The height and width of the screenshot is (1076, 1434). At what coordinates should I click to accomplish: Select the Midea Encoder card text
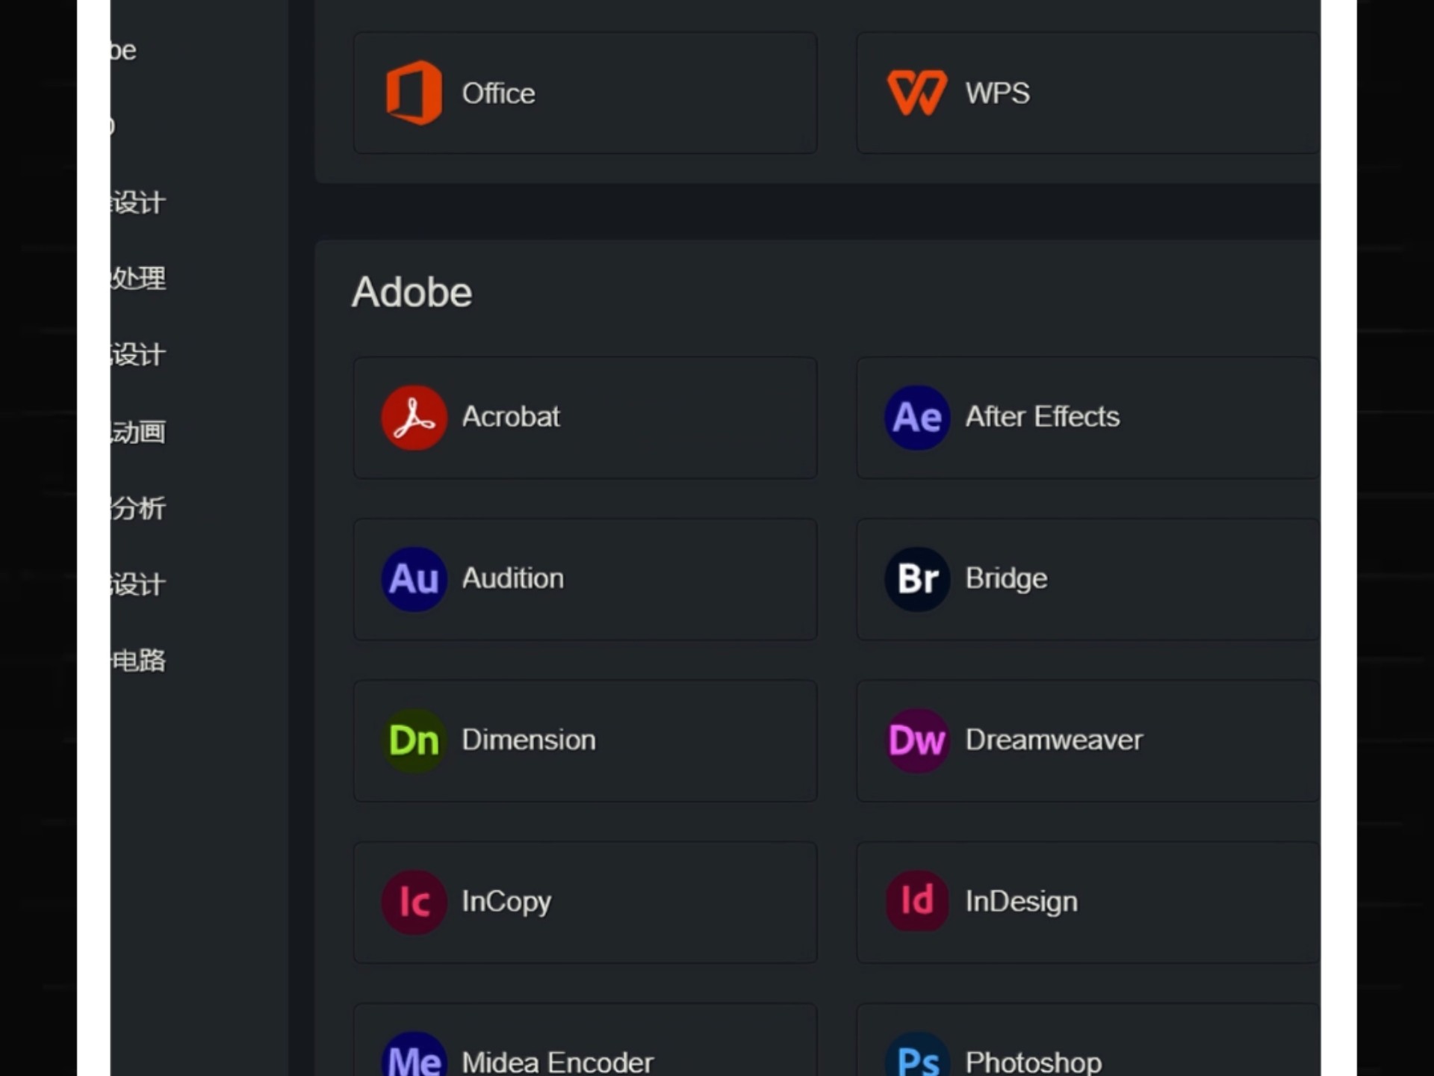click(557, 1062)
